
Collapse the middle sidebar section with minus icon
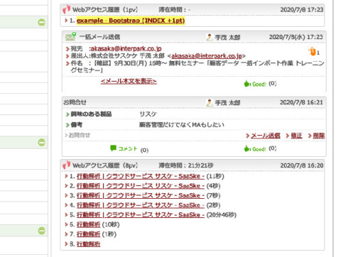pyautogui.click(x=41, y=143)
